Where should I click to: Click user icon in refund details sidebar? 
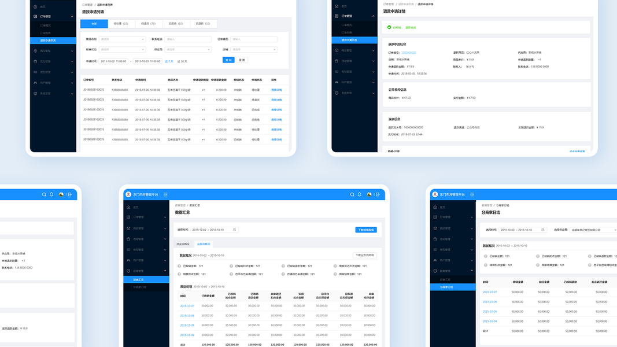[x=337, y=82]
